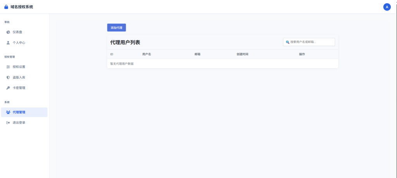
Task: Click the logout arrow icon
Action: (8, 123)
